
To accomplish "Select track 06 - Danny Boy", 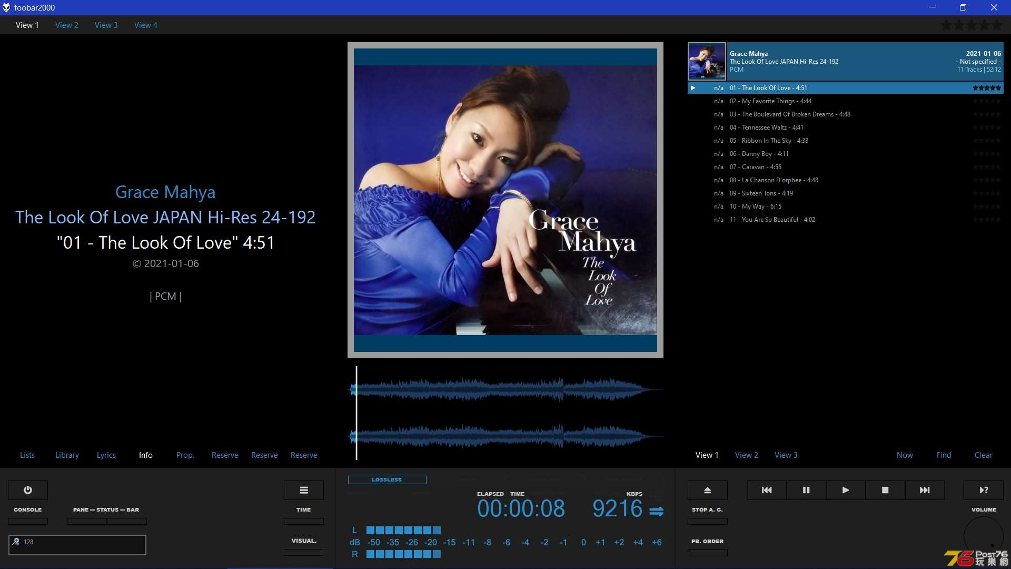I will point(846,154).
